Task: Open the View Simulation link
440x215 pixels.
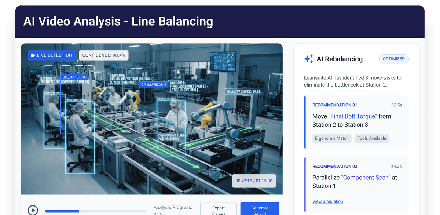Action: [328, 201]
